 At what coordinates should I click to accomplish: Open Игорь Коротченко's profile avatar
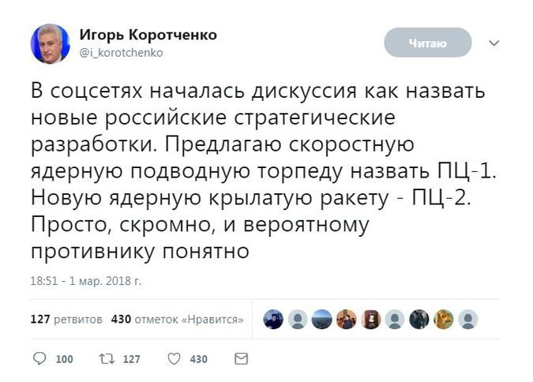tap(51, 43)
